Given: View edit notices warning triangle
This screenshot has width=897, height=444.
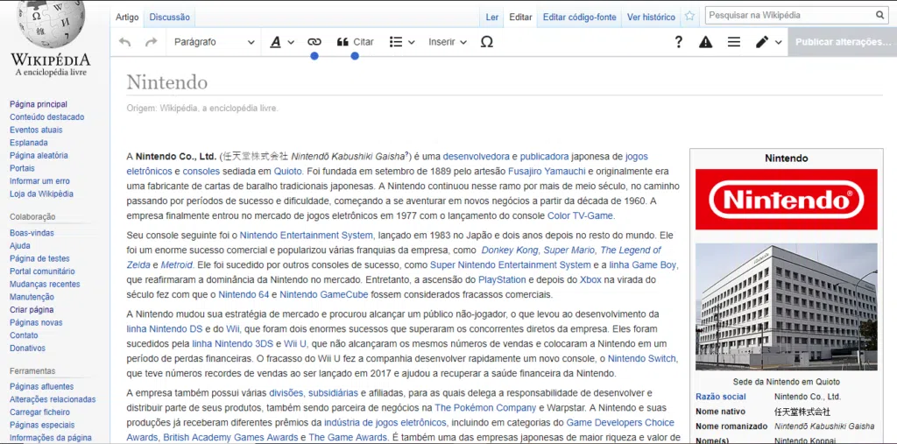Looking at the screenshot, I should pyautogui.click(x=706, y=42).
